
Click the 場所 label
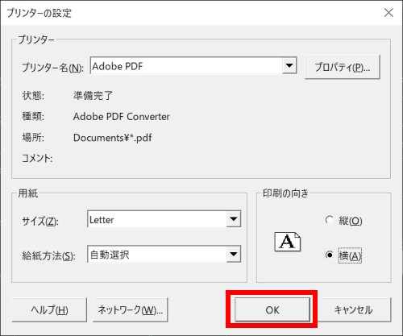33,138
